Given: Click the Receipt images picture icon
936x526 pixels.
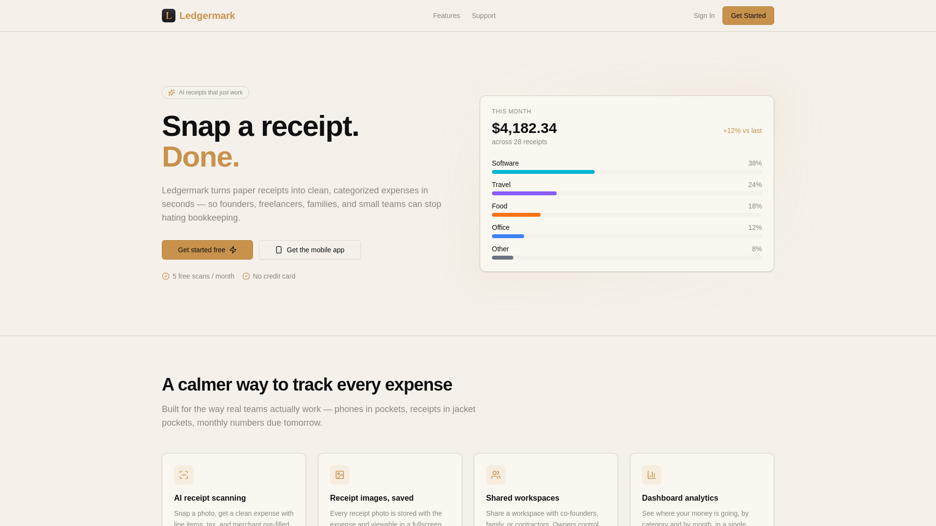Looking at the screenshot, I should pos(340,475).
